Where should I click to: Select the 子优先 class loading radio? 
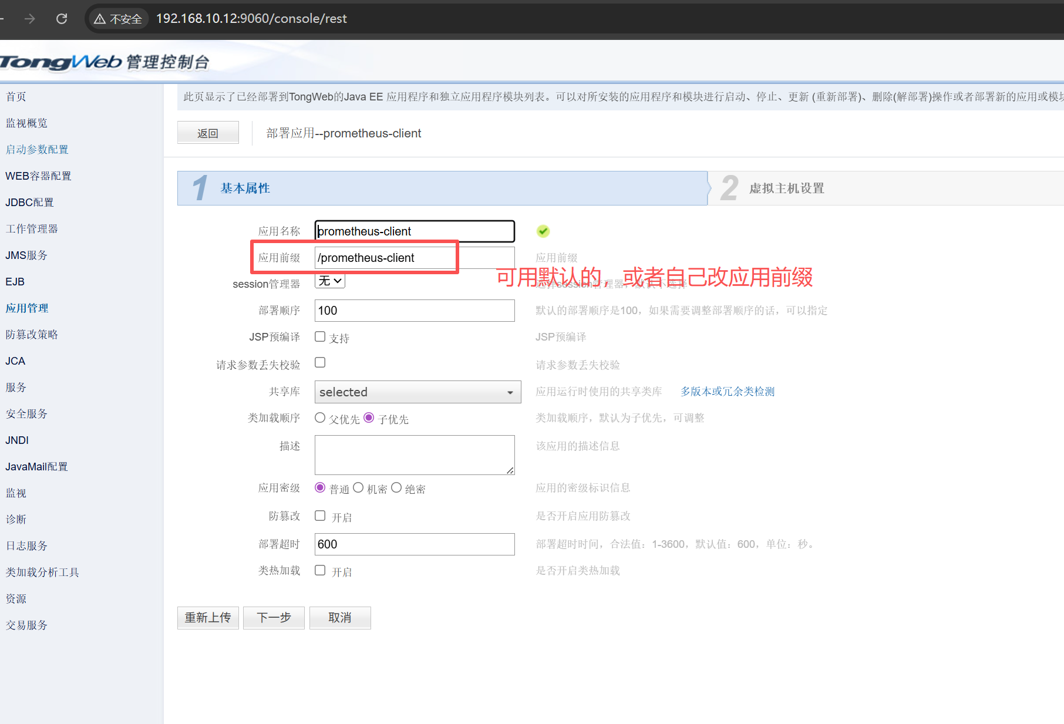click(369, 417)
